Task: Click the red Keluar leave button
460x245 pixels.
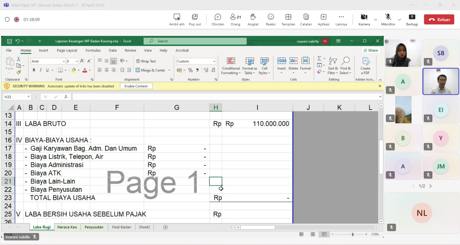Action: [439, 20]
